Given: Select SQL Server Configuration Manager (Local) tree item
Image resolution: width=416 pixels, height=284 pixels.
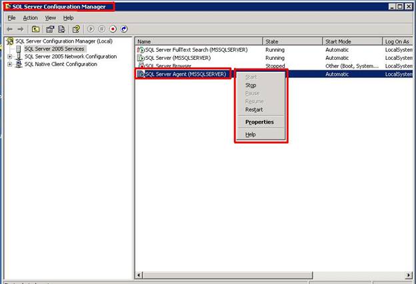Looking at the screenshot, I should tap(64, 41).
